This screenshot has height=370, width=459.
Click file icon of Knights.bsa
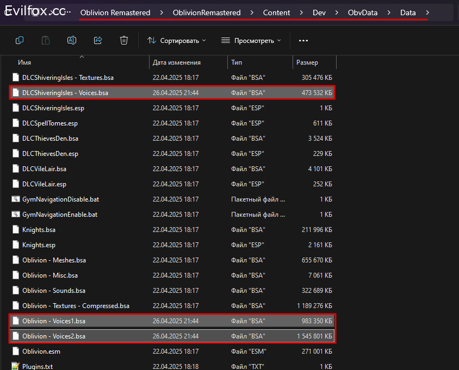pos(16,229)
